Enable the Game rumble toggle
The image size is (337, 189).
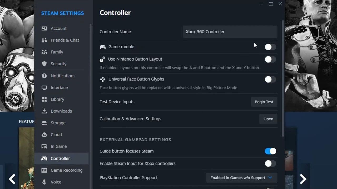tap(270, 47)
